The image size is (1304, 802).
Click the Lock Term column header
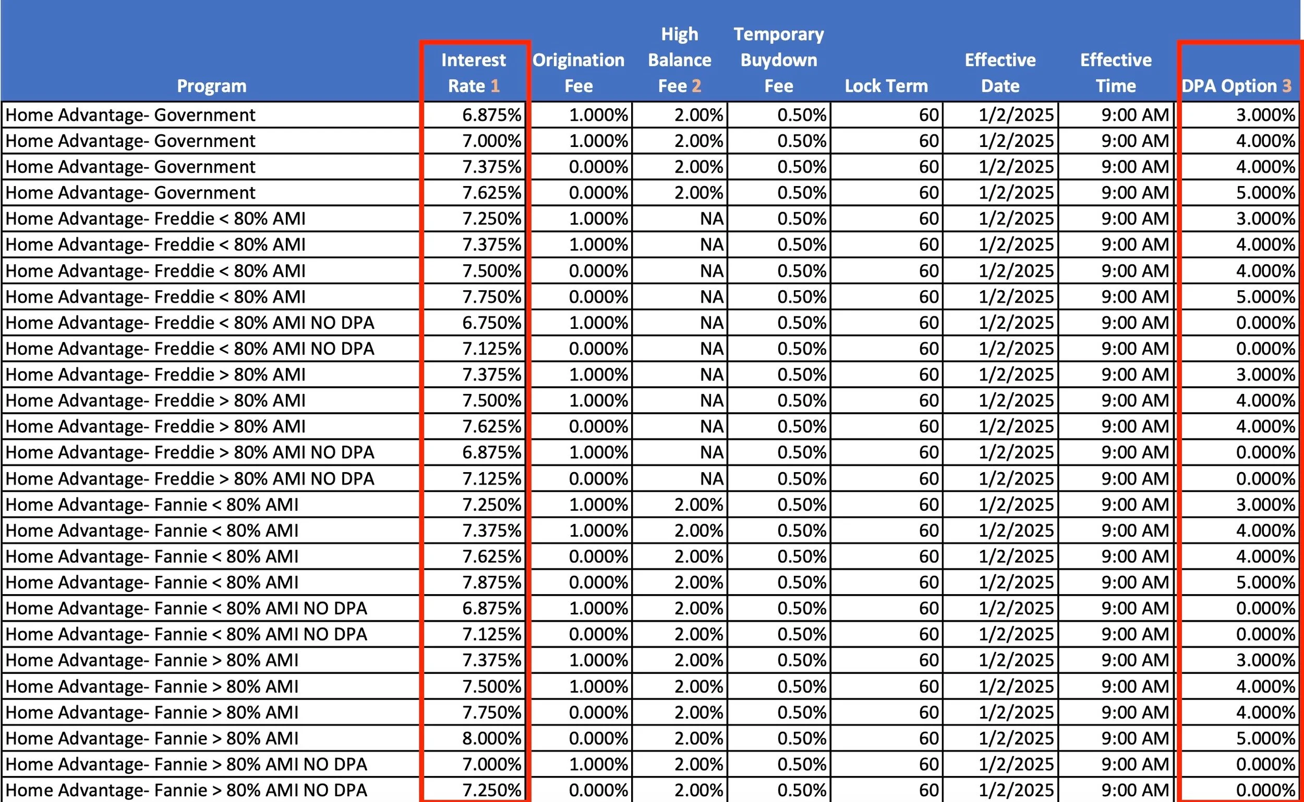pyautogui.click(x=886, y=86)
